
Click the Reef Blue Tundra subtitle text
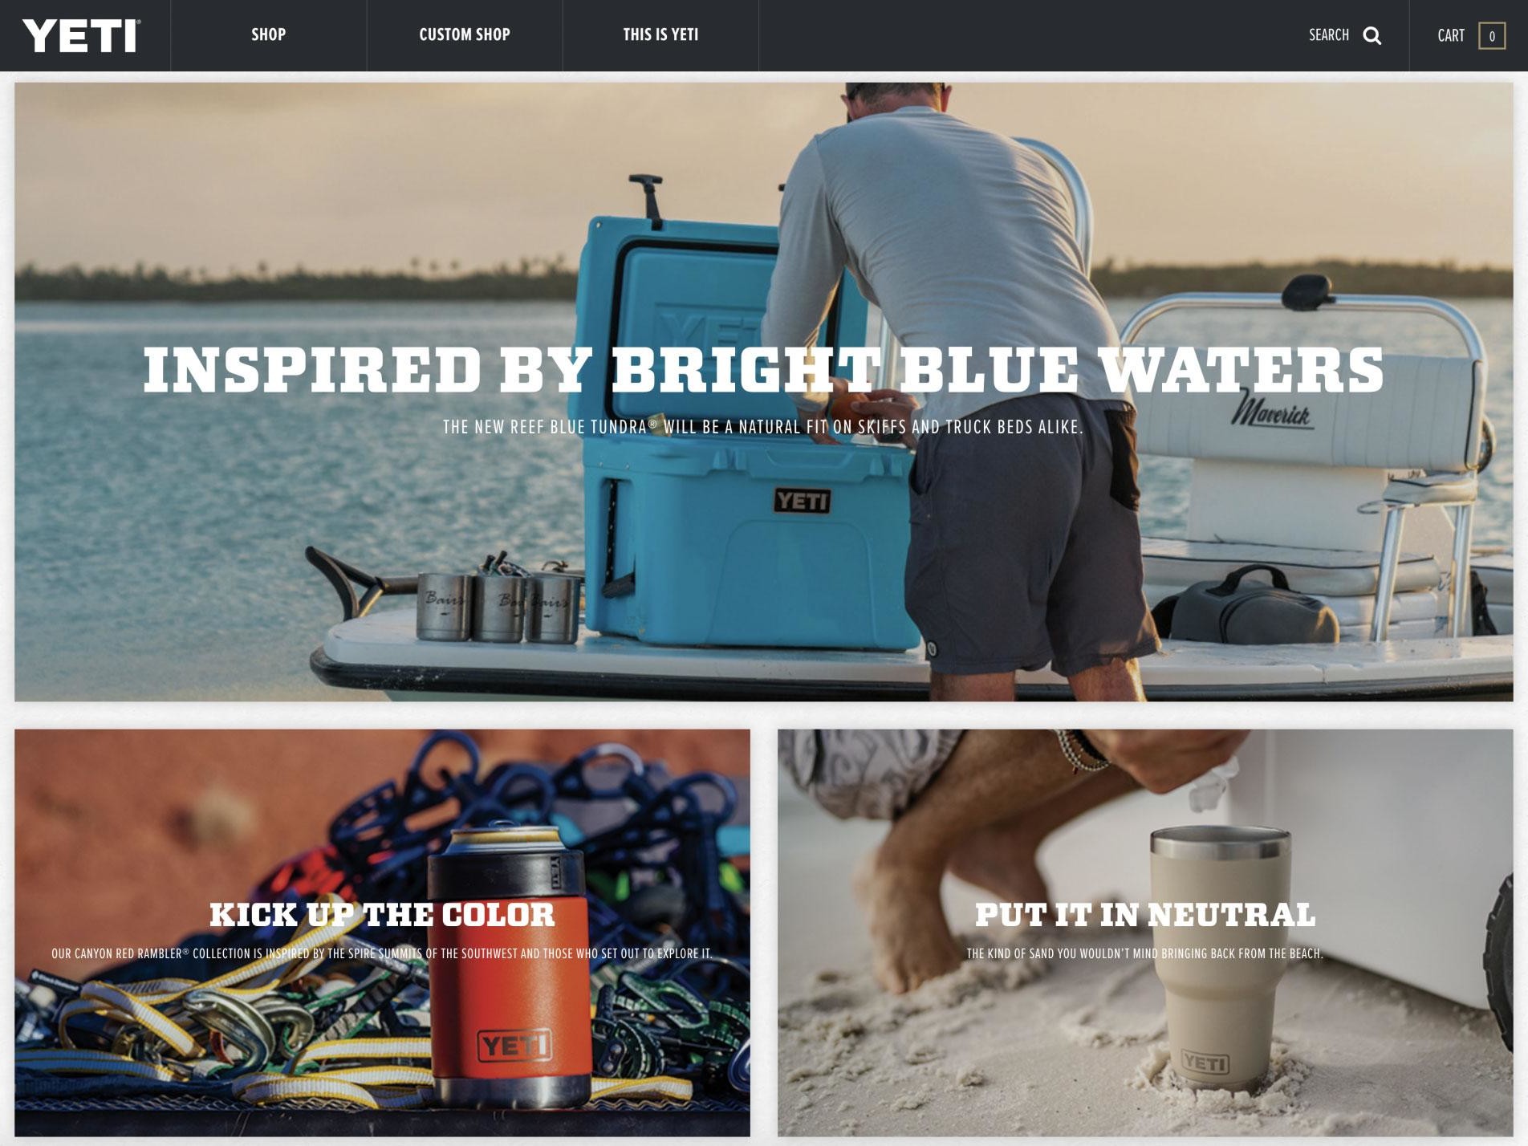pyautogui.click(x=763, y=427)
